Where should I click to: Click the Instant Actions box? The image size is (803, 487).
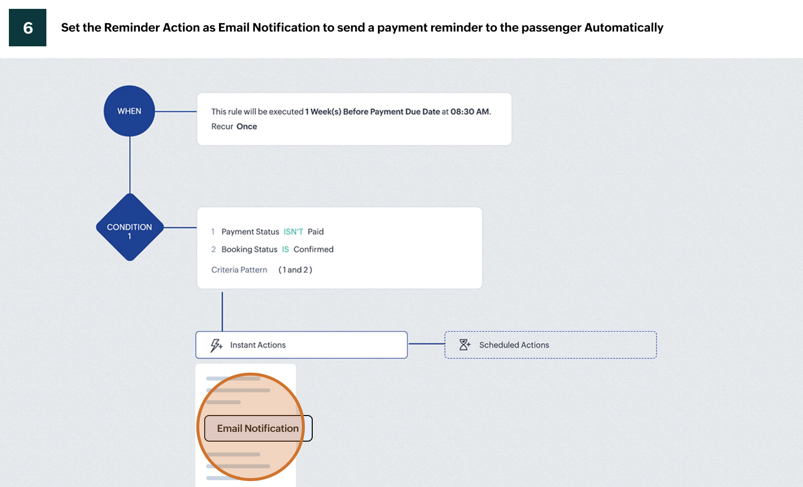coord(301,345)
